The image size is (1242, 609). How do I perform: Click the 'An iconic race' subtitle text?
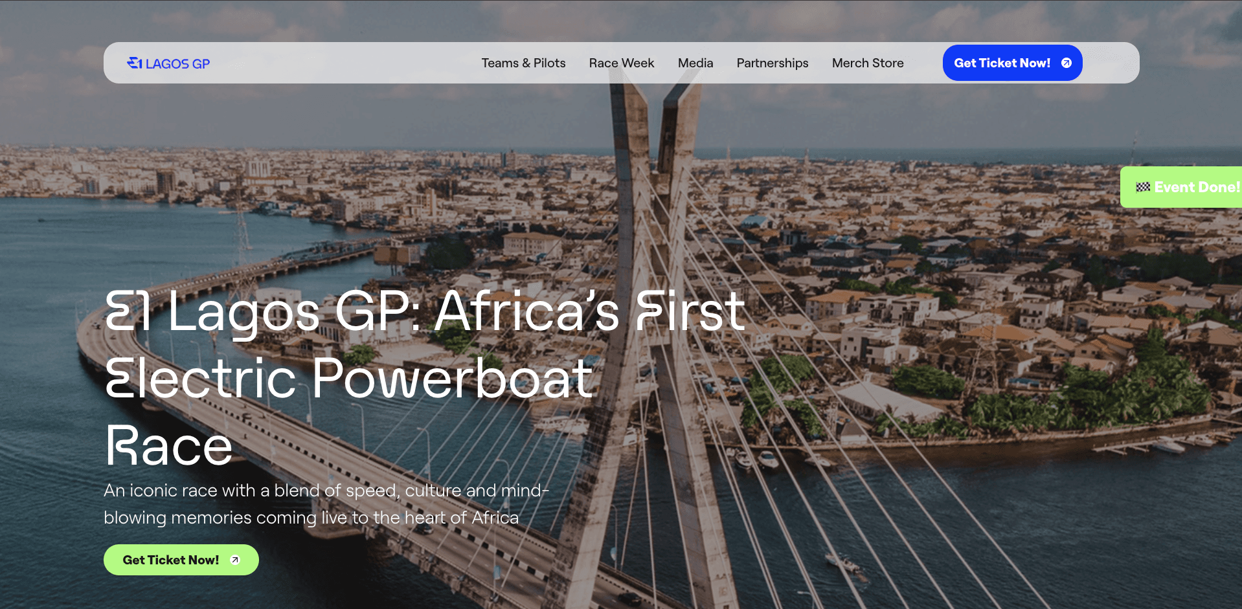(326, 504)
